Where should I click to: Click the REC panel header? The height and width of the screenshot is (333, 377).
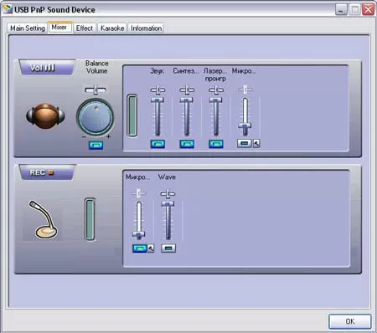47,172
